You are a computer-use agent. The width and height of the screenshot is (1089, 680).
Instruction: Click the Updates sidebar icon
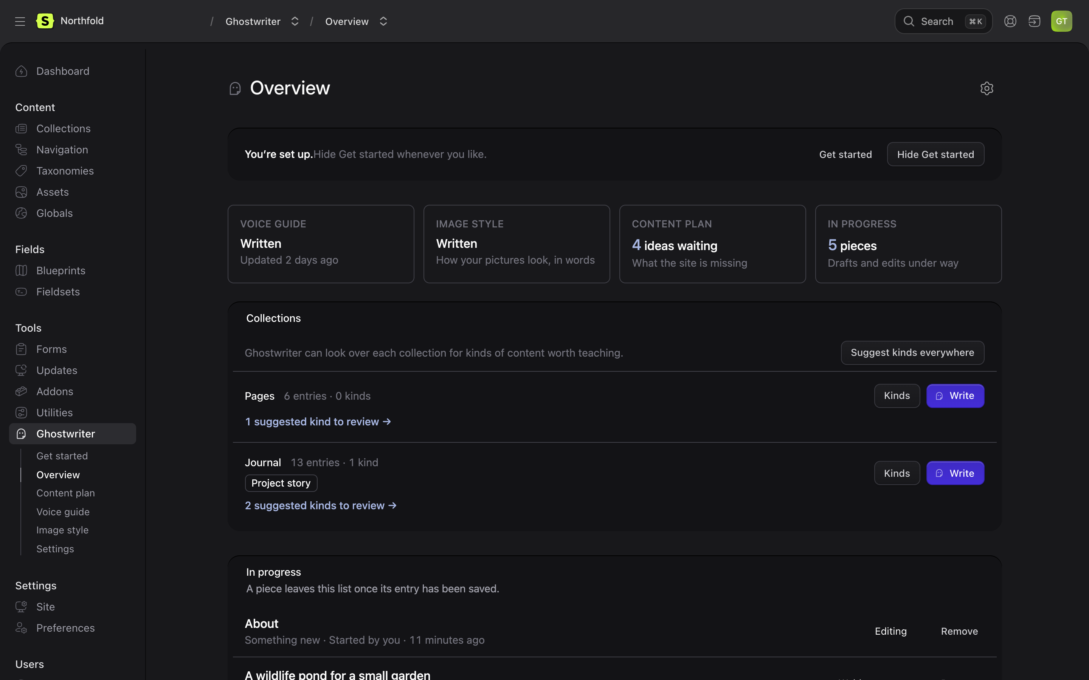point(21,371)
